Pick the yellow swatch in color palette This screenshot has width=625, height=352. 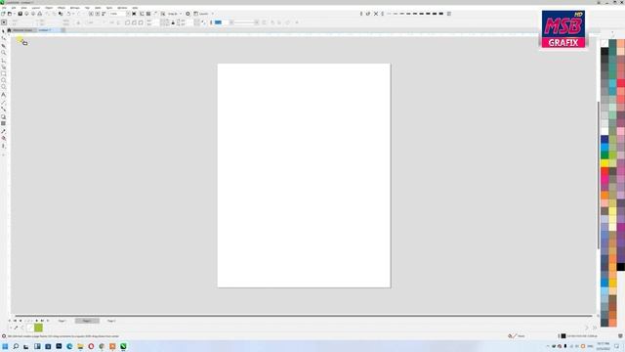pos(604,163)
